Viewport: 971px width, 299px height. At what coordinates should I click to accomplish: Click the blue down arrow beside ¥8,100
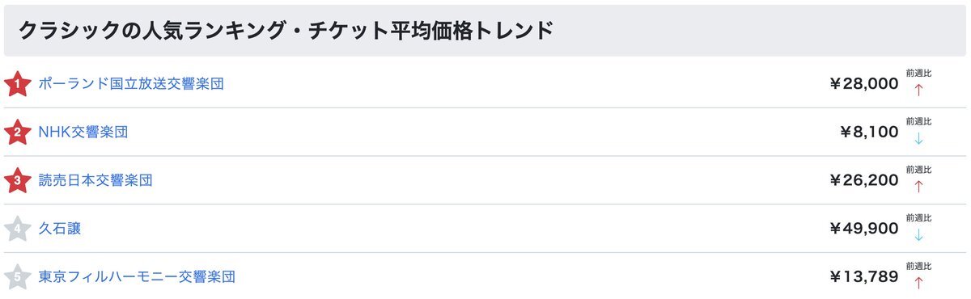click(918, 138)
